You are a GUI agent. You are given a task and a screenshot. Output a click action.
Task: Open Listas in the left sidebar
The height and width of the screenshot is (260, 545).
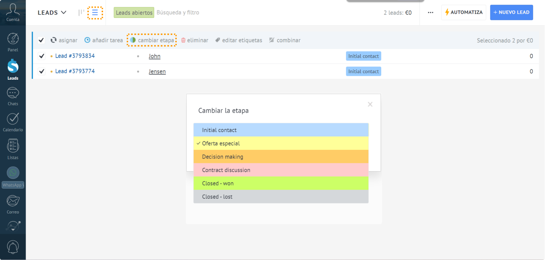point(13,146)
